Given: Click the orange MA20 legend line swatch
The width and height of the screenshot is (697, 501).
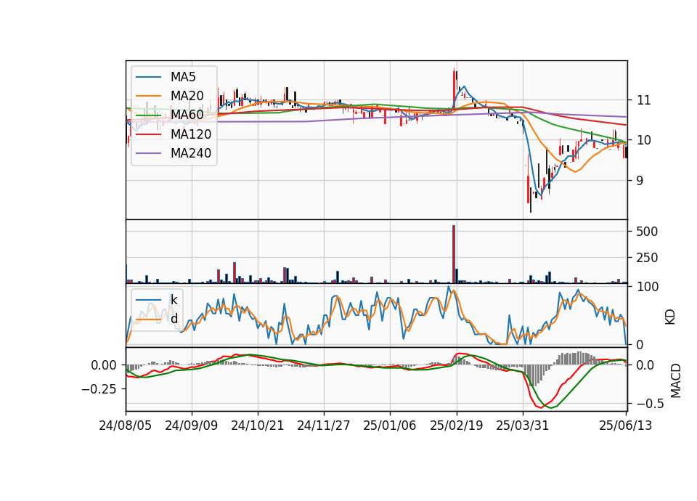Looking at the screenshot, I should click(x=148, y=96).
